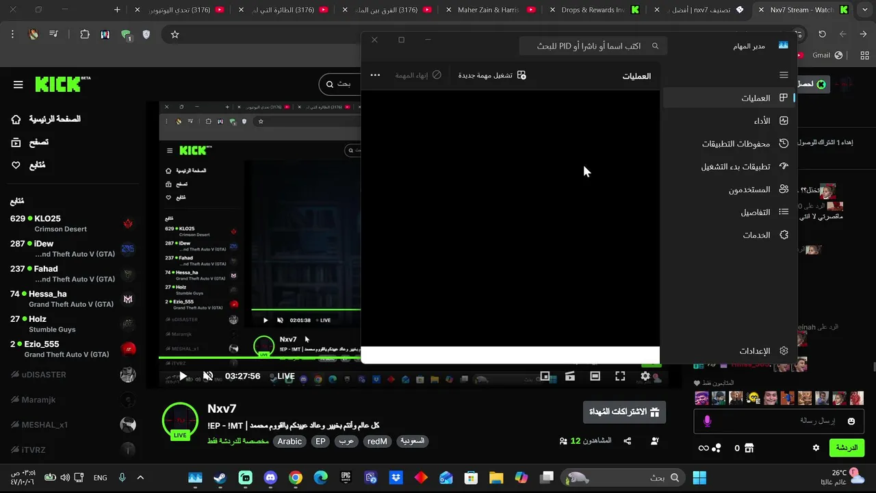Switch to تصنيف nxv7 tab
The height and width of the screenshot is (493, 876).
[699, 10]
